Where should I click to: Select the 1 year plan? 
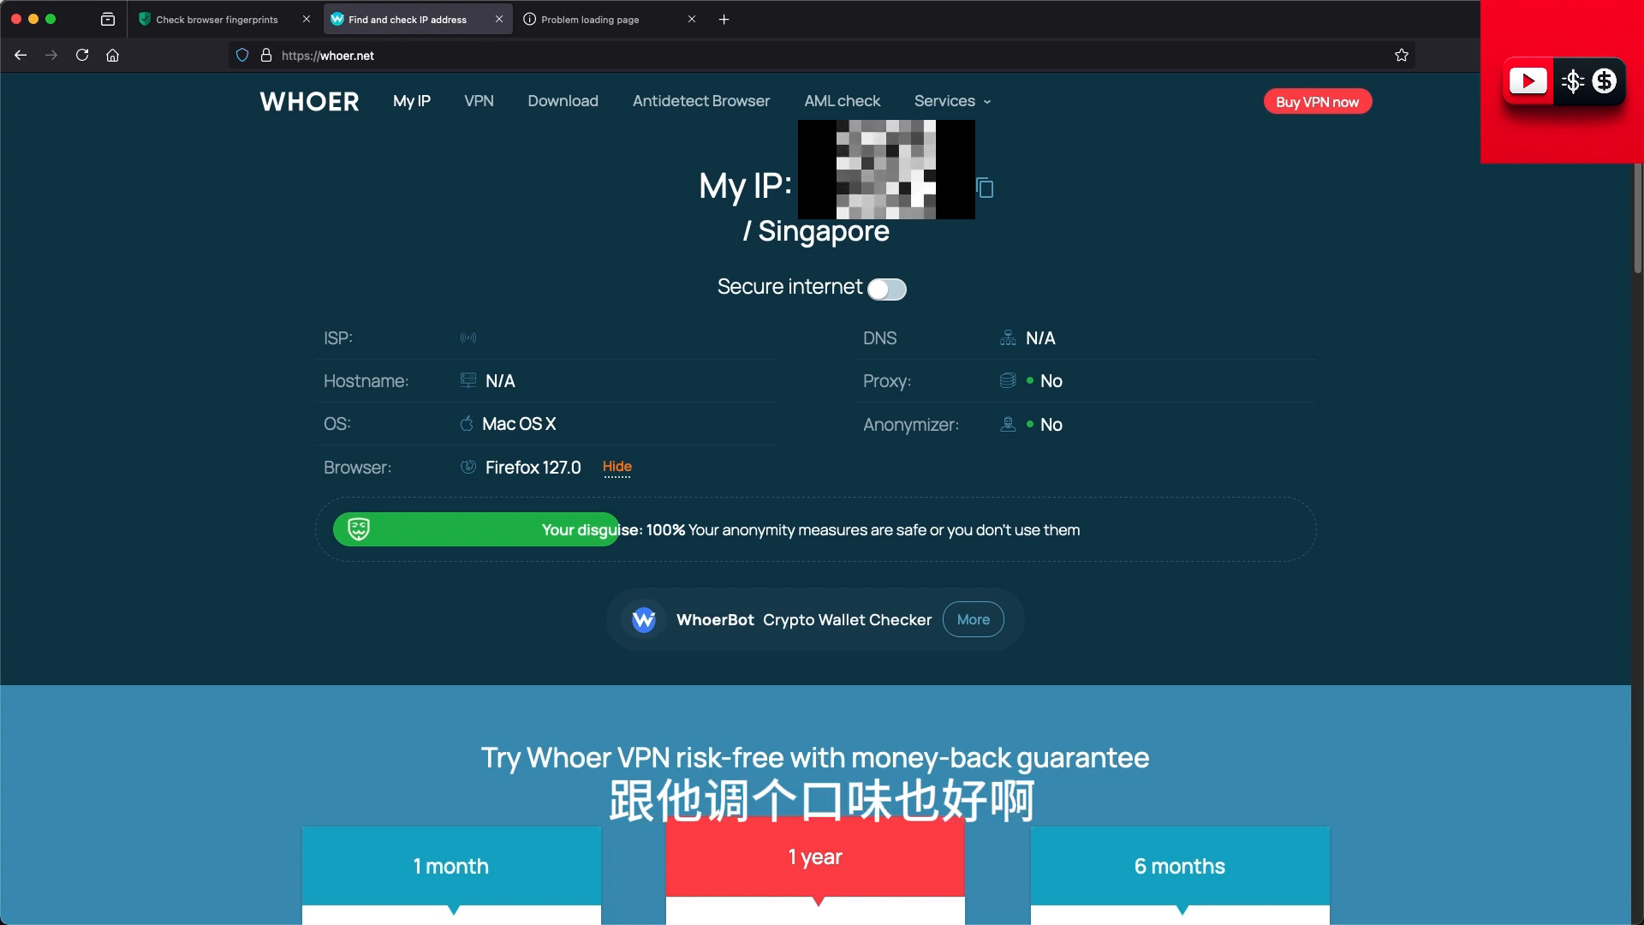click(815, 856)
